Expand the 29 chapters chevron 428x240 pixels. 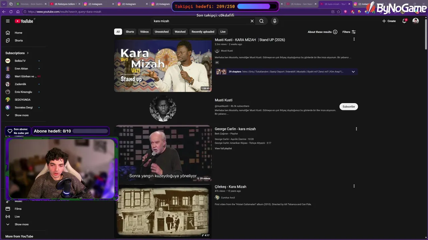tap(353, 72)
